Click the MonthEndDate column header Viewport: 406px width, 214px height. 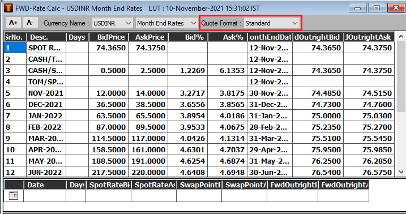tap(270, 37)
